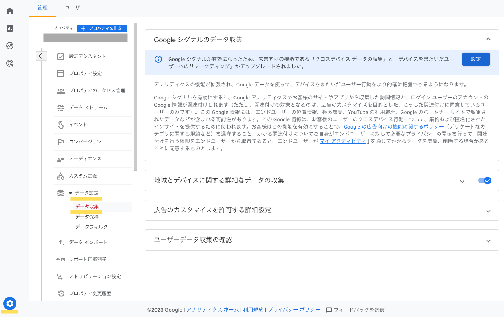Open 利用規約 footer link

[x=253, y=310]
